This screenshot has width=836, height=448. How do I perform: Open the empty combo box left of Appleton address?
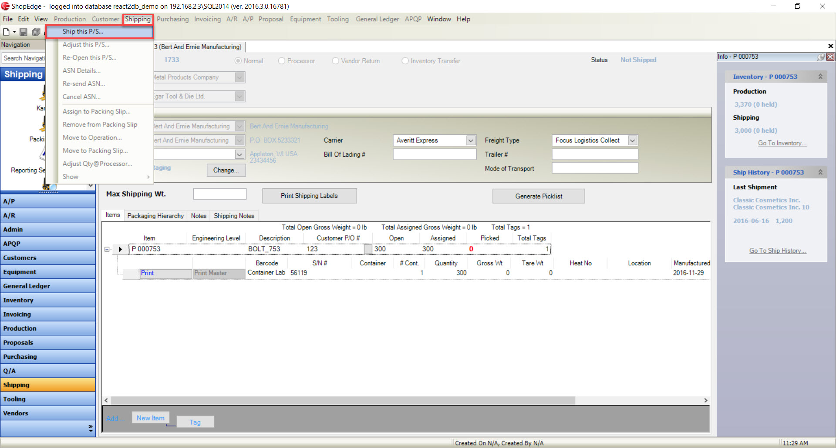click(239, 154)
